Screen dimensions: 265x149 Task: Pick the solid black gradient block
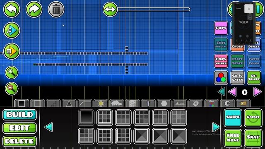pyautogui.click(x=86, y=118)
